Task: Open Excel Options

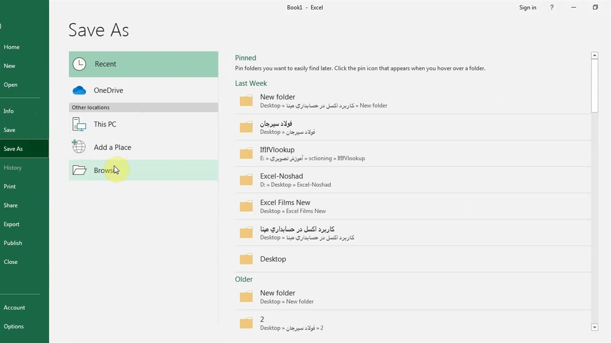Action: tap(24, 326)
